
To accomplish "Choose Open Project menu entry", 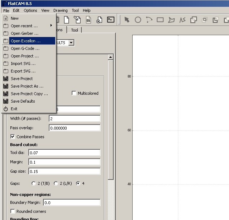I will [x=29, y=56].
